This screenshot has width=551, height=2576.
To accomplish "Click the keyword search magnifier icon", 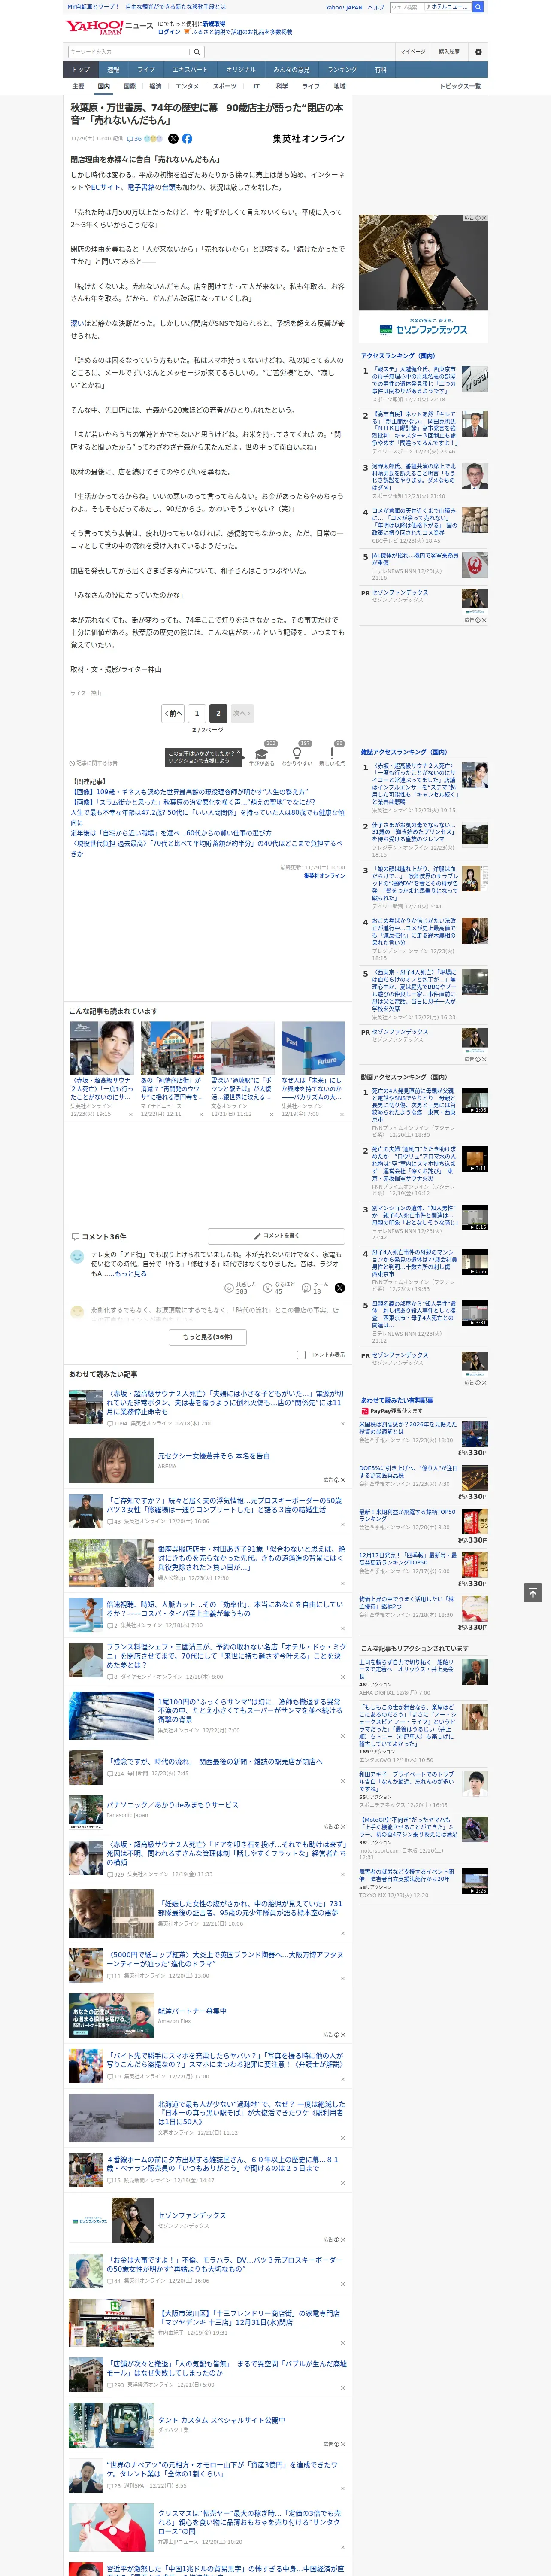I will 197,52.
